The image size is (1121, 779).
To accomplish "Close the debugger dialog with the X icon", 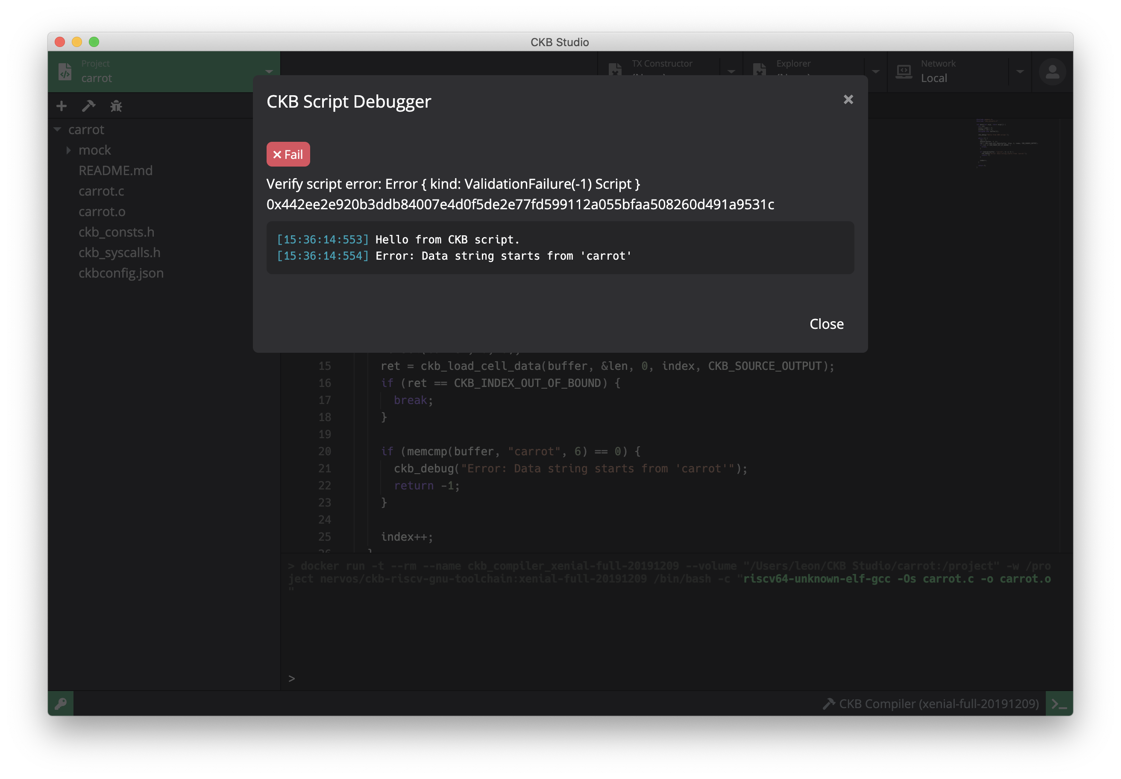I will (x=848, y=100).
